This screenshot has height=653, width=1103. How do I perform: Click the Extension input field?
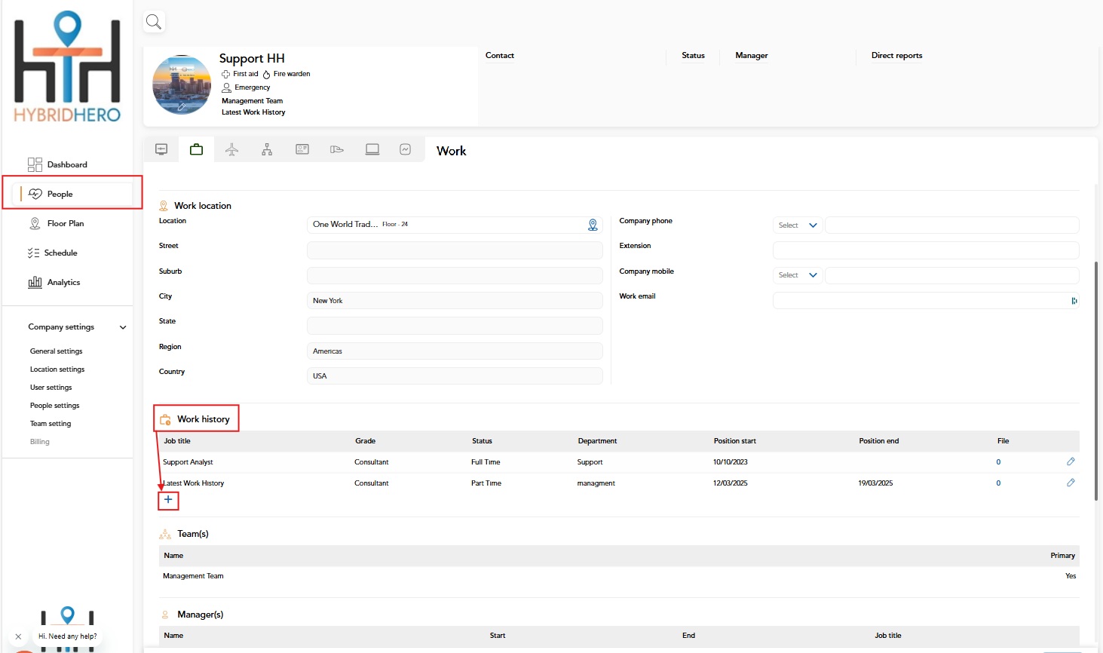pos(926,250)
